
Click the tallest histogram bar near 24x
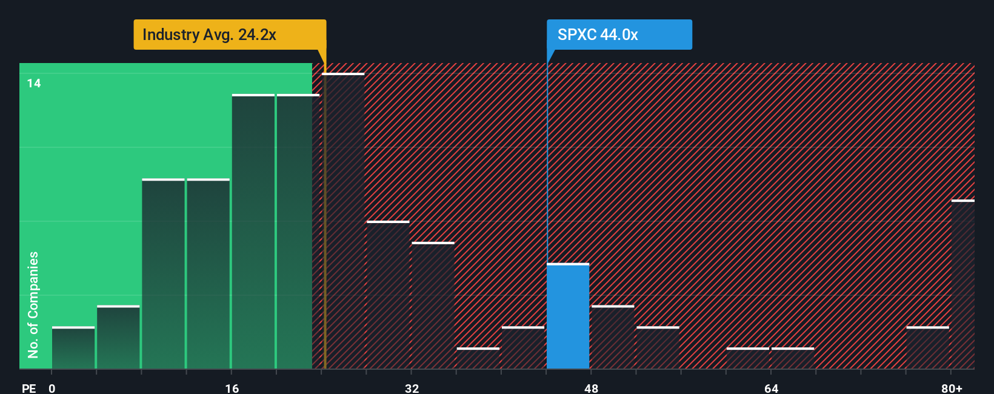pos(343,221)
